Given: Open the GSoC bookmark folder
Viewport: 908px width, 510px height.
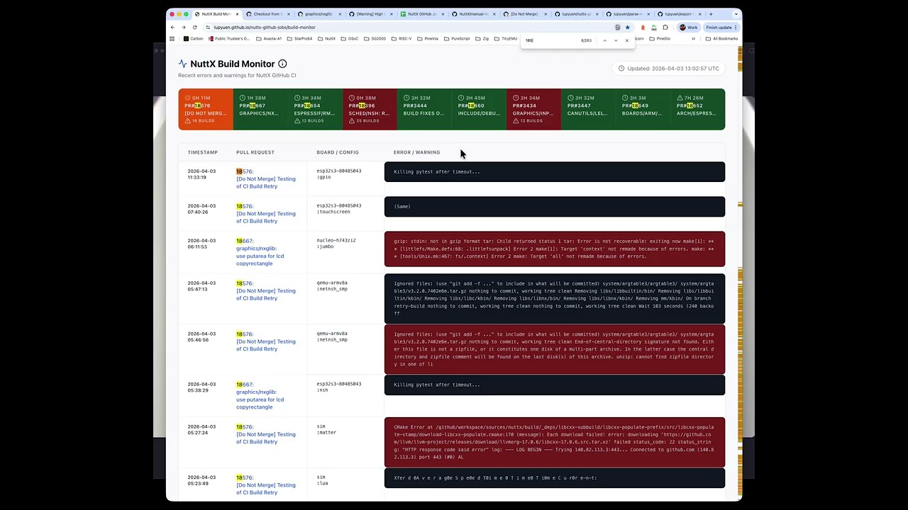Looking at the screenshot, I should pos(350,39).
